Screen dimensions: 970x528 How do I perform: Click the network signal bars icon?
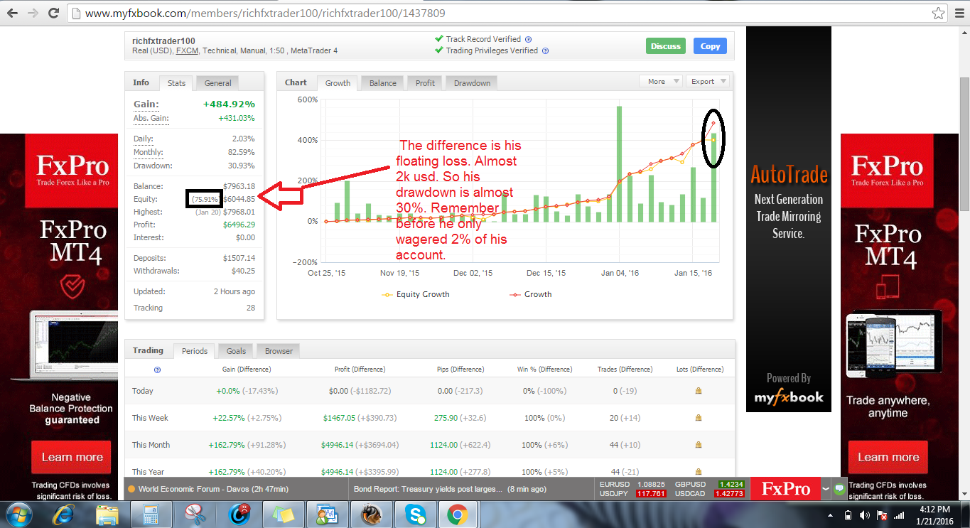899,514
